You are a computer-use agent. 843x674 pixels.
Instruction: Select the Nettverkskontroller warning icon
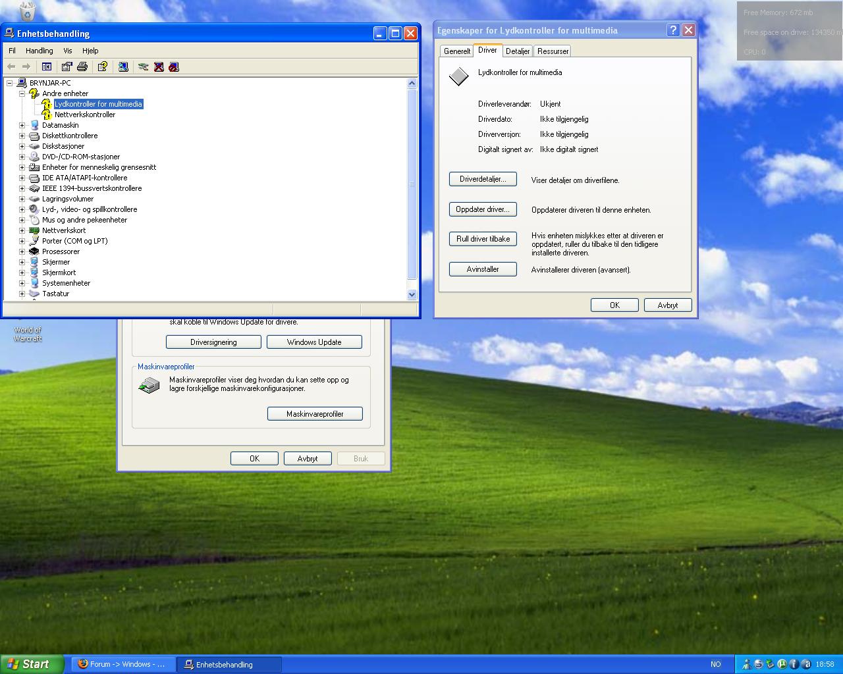47,115
